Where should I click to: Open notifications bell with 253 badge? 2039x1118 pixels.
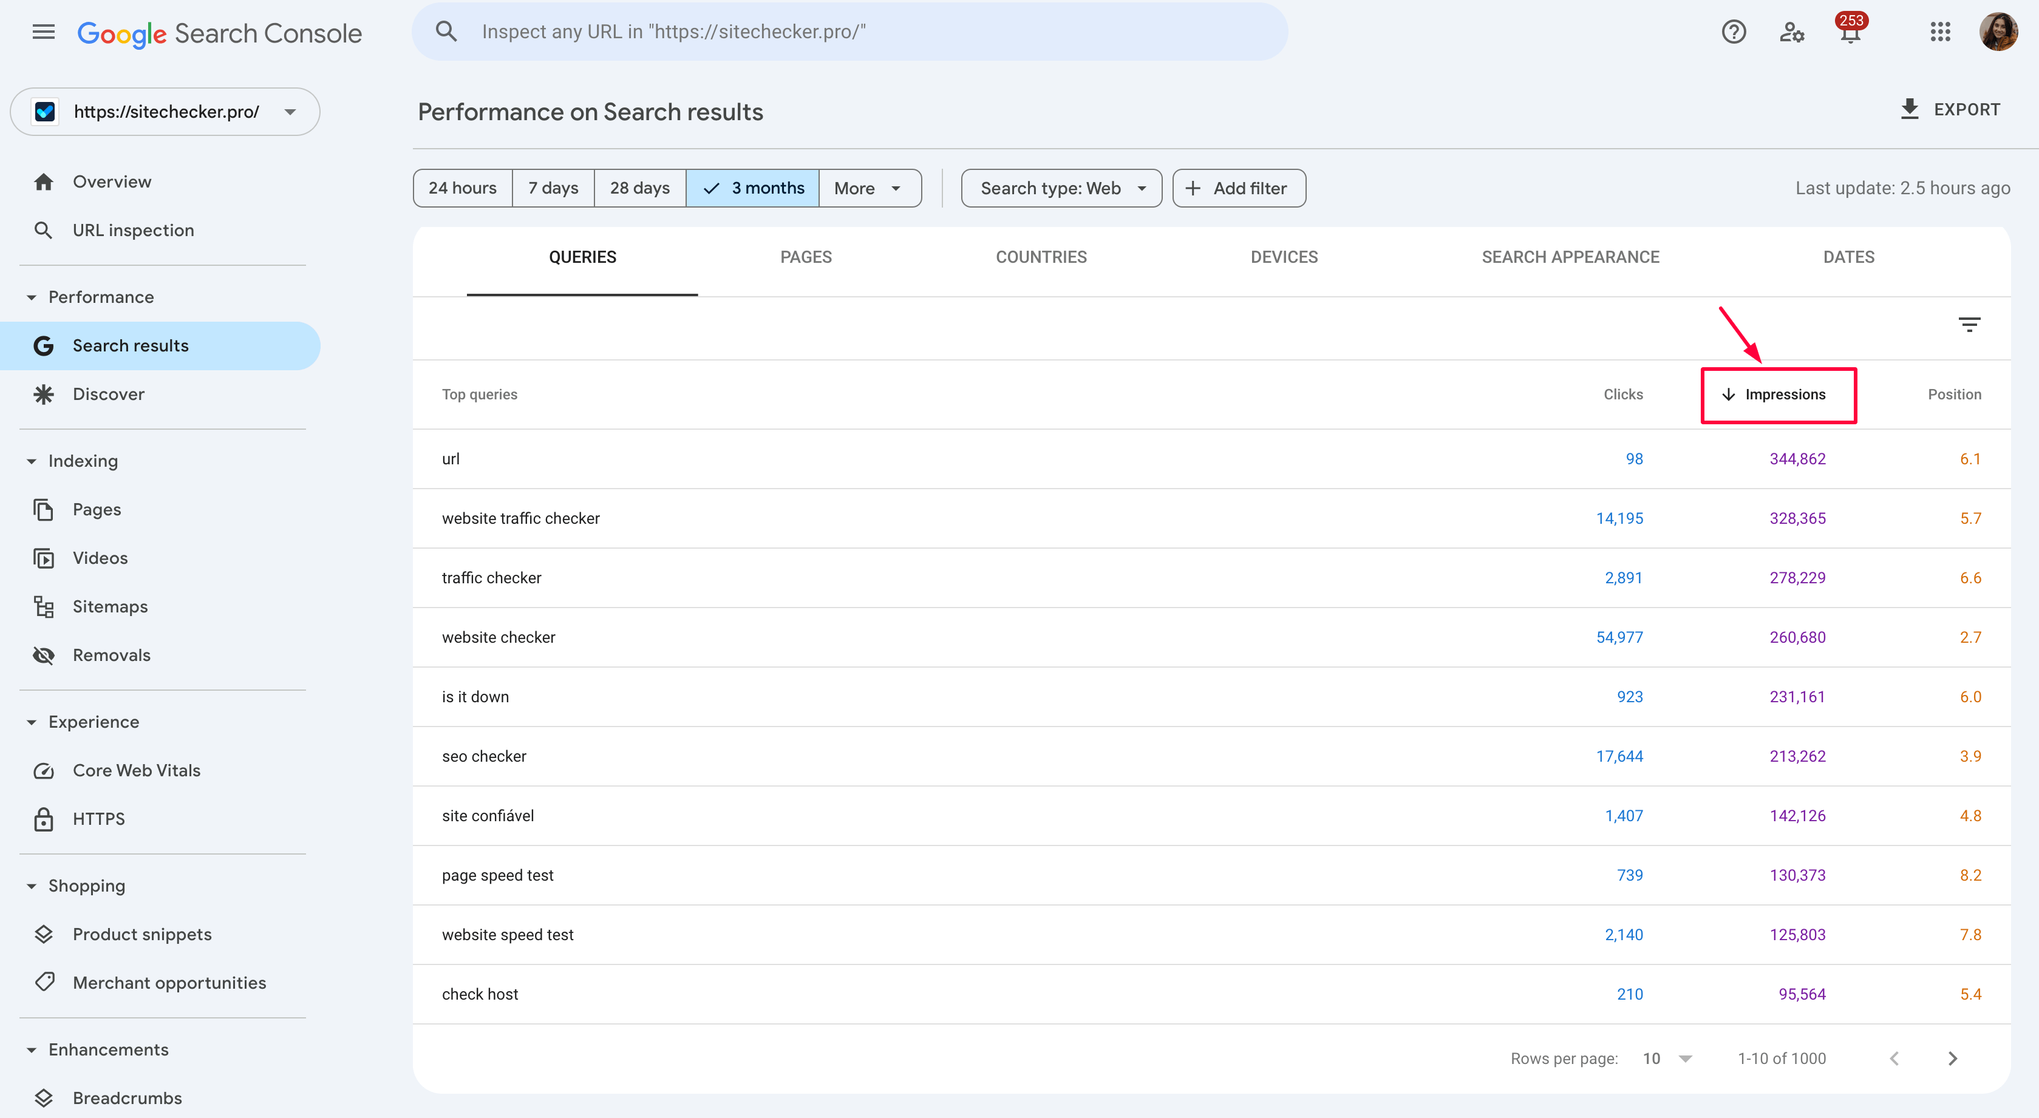tap(1851, 29)
